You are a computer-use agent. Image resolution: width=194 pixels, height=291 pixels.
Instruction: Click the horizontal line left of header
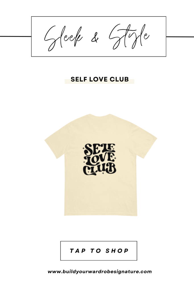(x=16, y=36)
